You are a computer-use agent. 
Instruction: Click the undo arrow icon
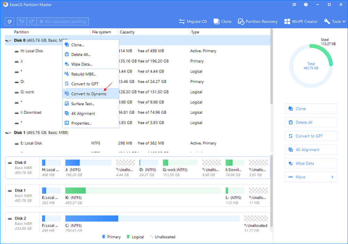[22, 22]
